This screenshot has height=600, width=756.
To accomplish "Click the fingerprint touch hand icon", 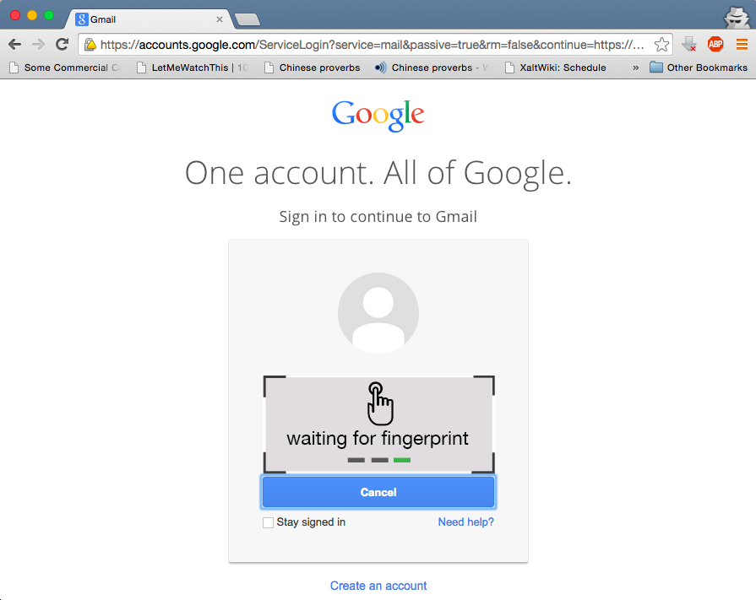I will click(379, 403).
